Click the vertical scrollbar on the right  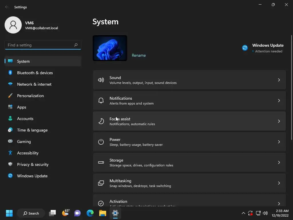[x=292, y=87]
